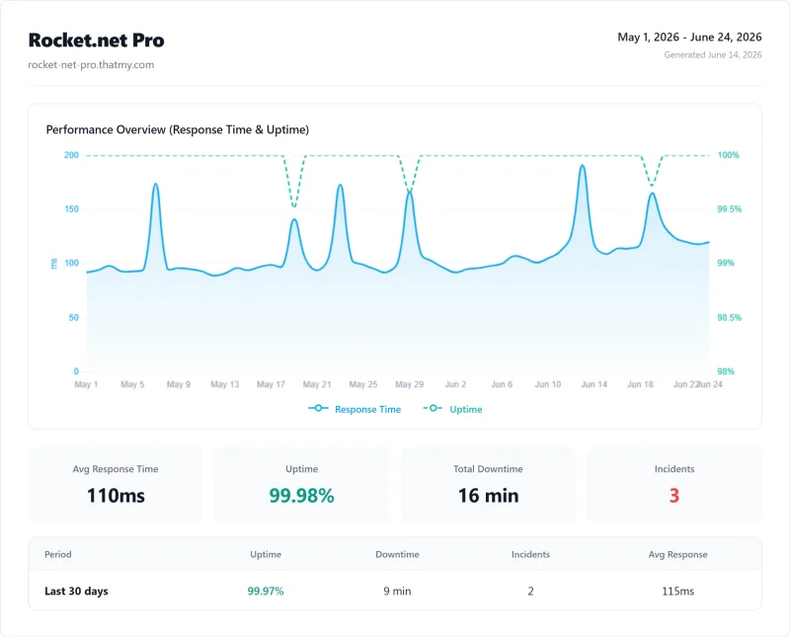This screenshot has height=637, width=790.
Task: Click the response time peak near Jun 13
Action: pyautogui.click(x=583, y=166)
